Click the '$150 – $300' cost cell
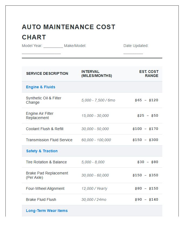 tap(145, 140)
